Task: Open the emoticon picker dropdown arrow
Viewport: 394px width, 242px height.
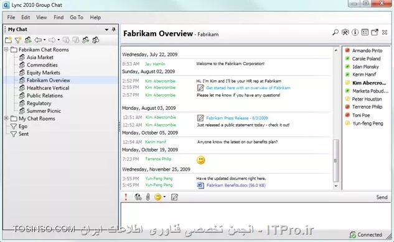Action: click(x=164, y=197)
